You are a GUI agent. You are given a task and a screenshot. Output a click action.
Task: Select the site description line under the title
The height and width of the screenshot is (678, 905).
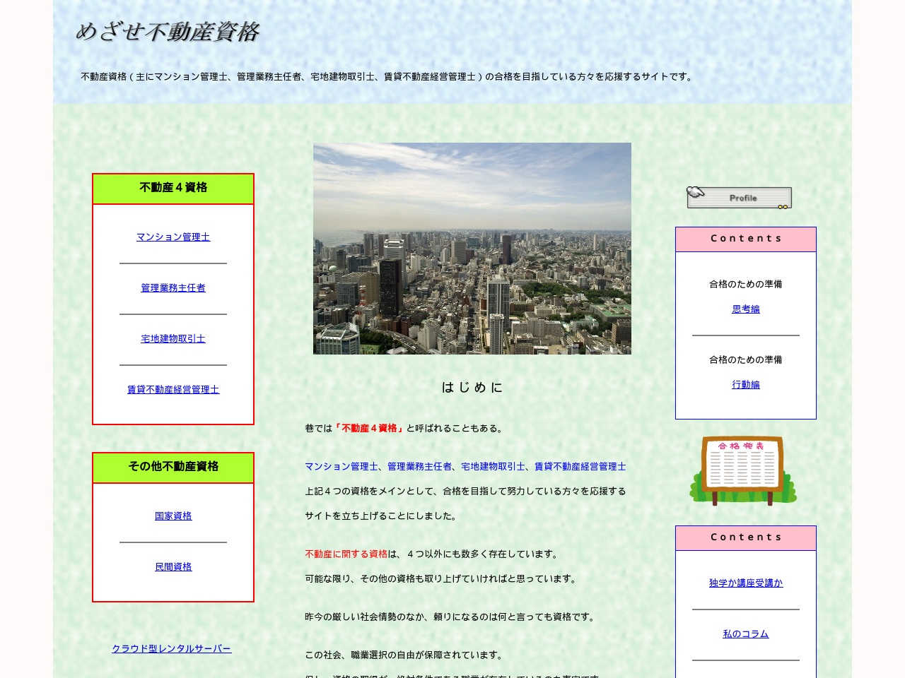click(388, 77)
